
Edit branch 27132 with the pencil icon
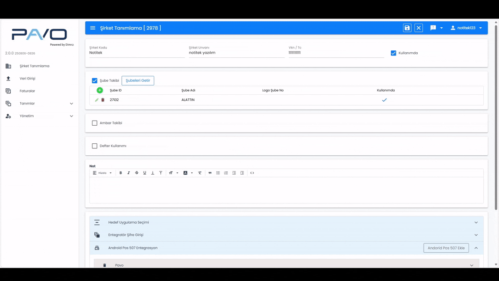coord(97,100)
